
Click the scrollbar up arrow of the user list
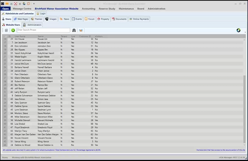[x=244, y=40]
